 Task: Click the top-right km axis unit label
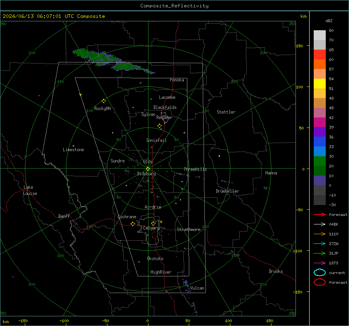[303, 16]
